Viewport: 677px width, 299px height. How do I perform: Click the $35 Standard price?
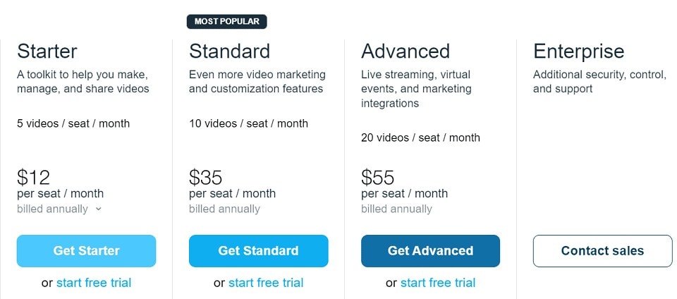click(x=205, y=177)
